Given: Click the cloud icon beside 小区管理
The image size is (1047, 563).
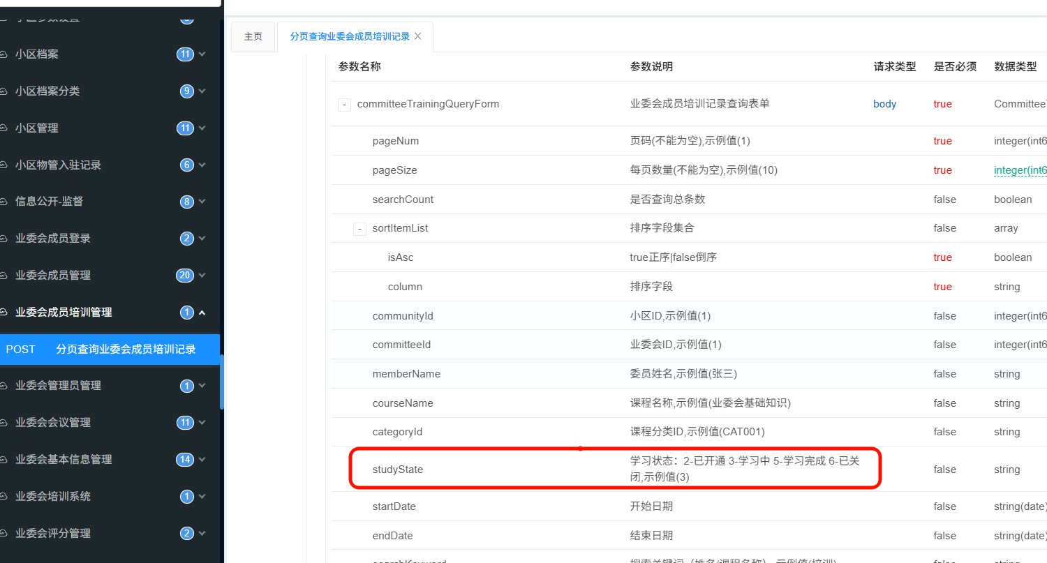Looking at the screenshot, I should 3,128.
